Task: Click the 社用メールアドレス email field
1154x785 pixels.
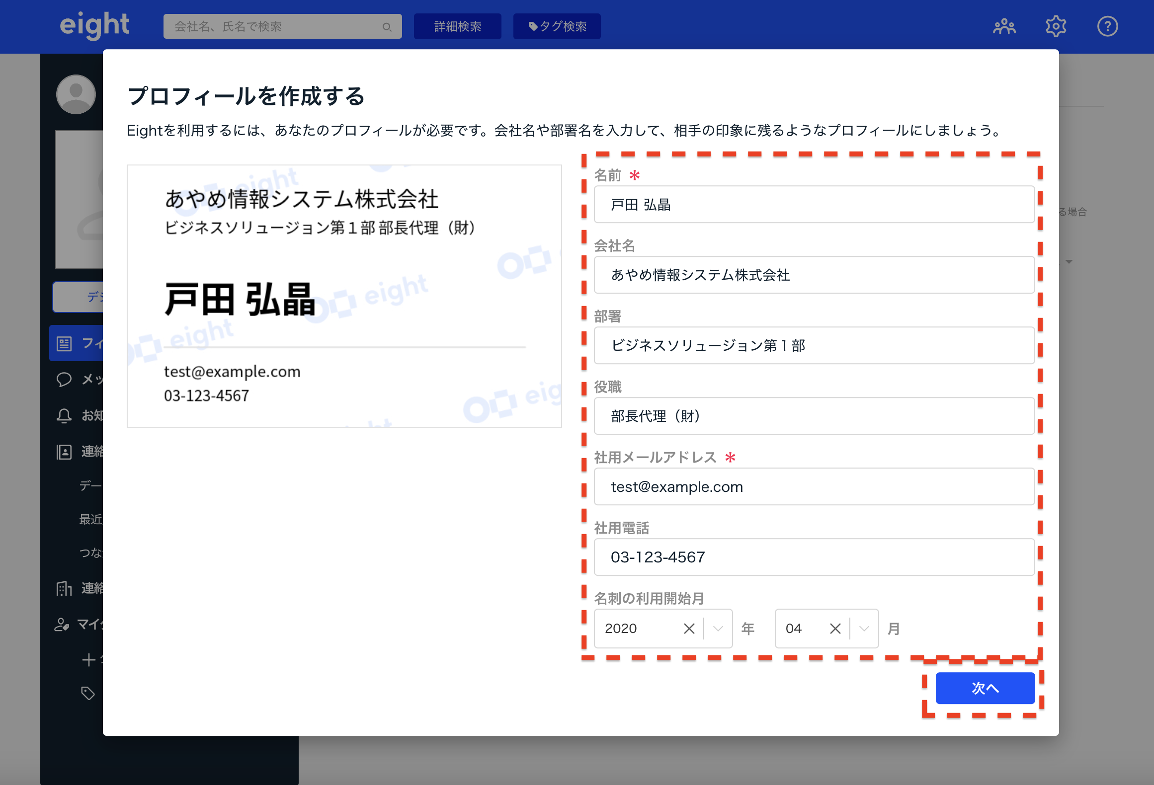Action: (x=814, y=486)
